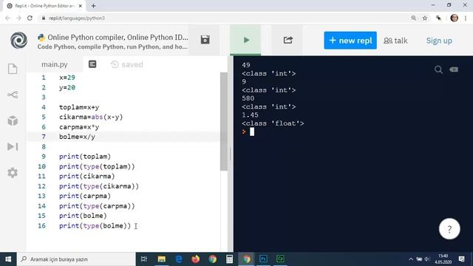This screenshot has height=266, width=473.
Task: Show hidden system tray icons
Action: click(x=411, y=259)
